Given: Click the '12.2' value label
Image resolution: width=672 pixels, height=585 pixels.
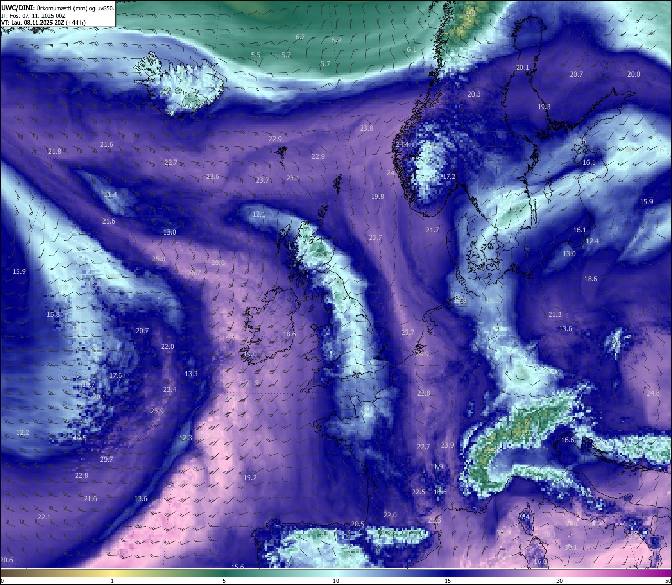Looking at the screenshot, I should tap(23, 433).
